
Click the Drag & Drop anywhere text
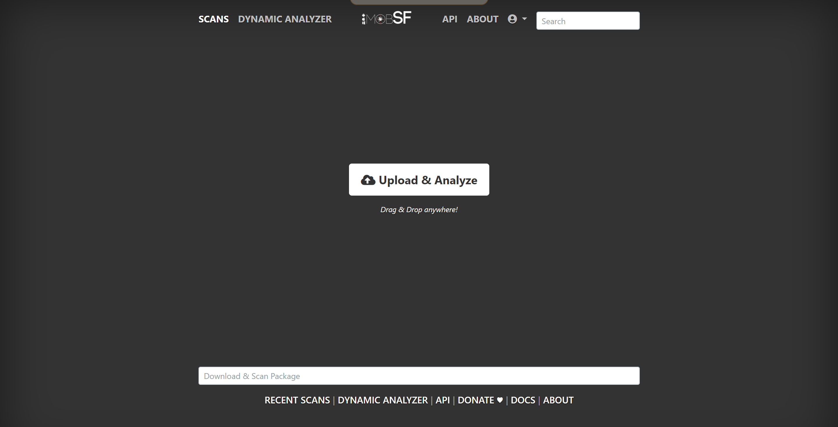[419, 210]
